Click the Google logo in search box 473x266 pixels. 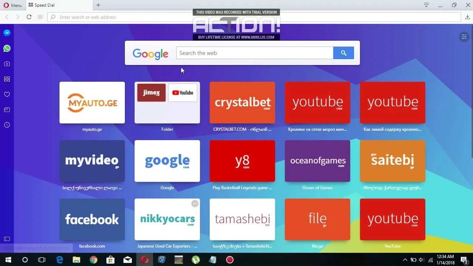pyautogui.click(x=150, y=54)
